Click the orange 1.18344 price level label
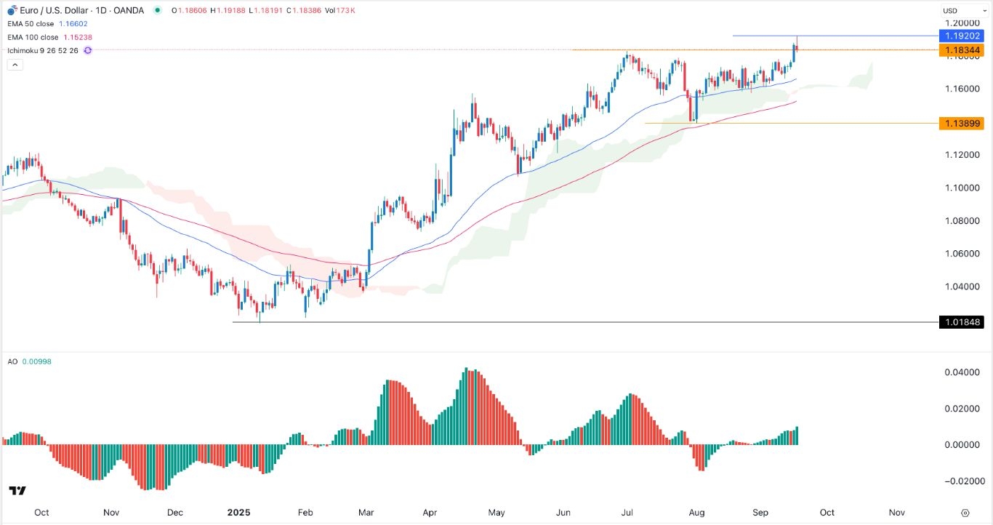The image size is (993, 525). click(x=964, y=50)
